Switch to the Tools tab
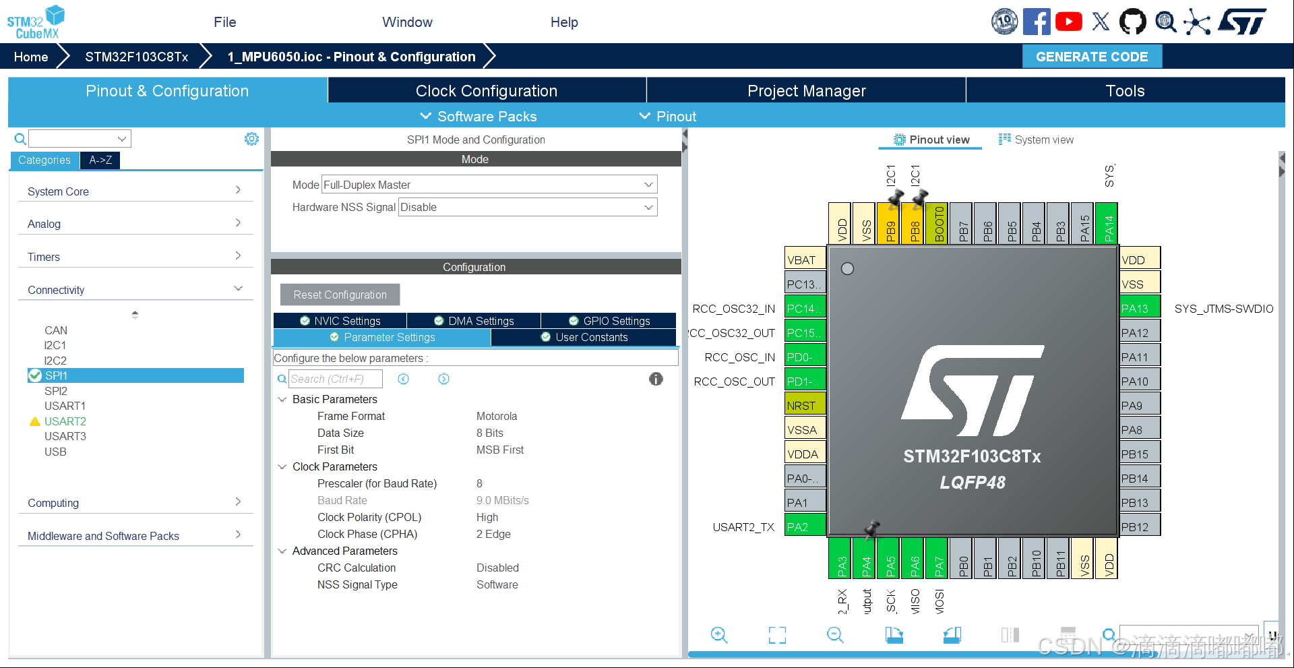1294x668 pixels. pos(1125,90)
